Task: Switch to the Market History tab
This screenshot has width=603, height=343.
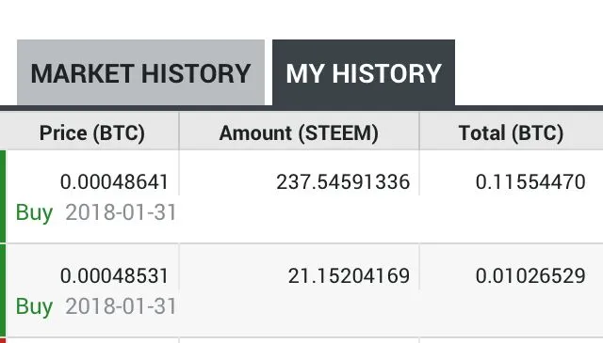Action: point(140,72)
